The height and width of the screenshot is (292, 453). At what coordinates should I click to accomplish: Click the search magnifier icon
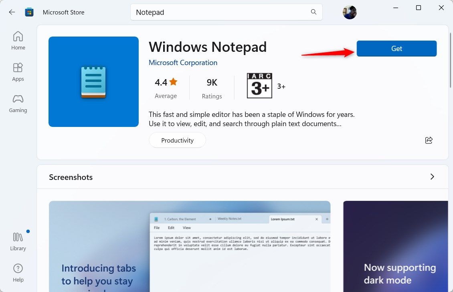(313, 12)
